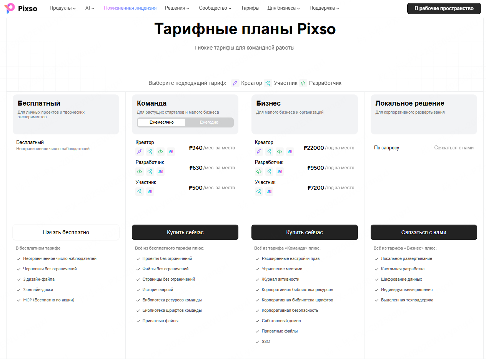Click В рабочее пространство button
486x359 pixels.
pos(444,8)
